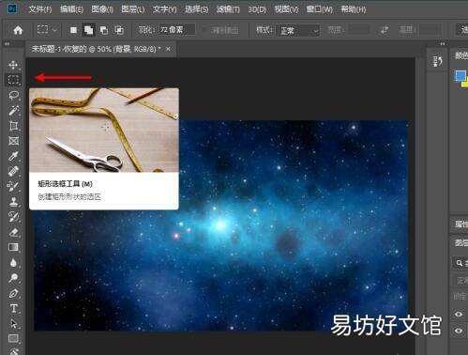Toggle the anti-alias checkbox
The height and width of the screenshot is (355, 468).
pyautogui.click(x=204, y=30)
